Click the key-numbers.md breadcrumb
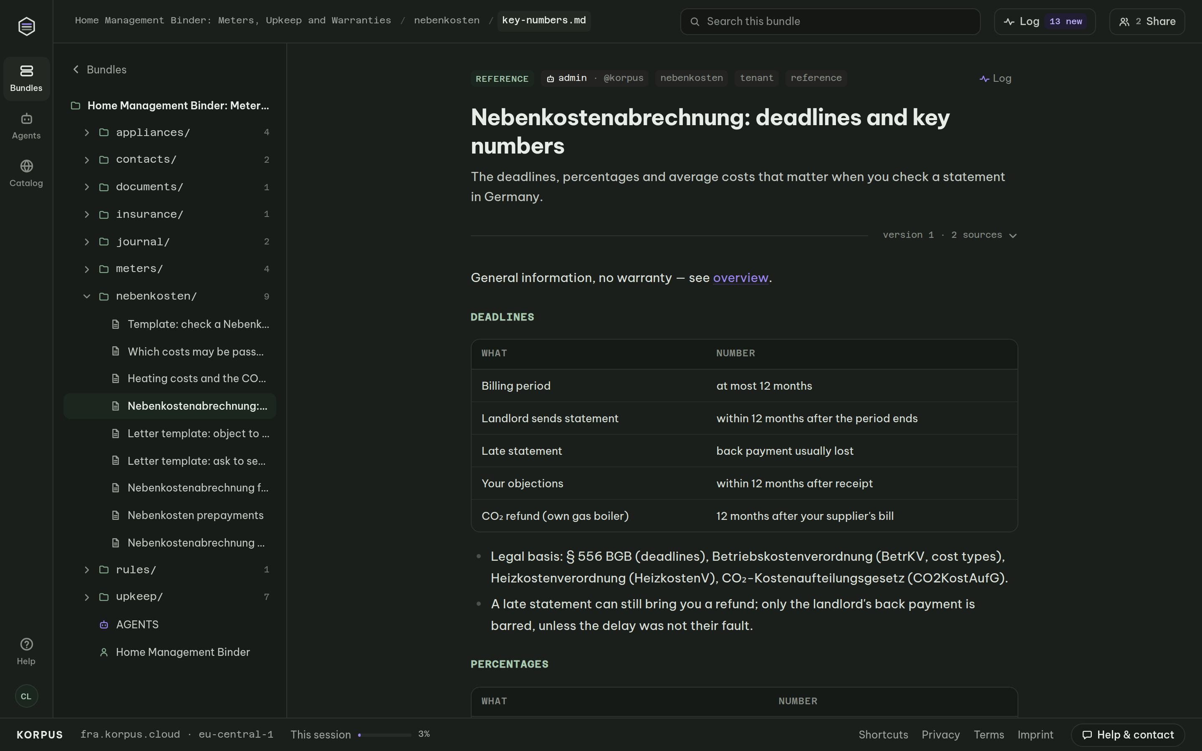The width and height of the screenshot is (1202, 751). point(544,20)
